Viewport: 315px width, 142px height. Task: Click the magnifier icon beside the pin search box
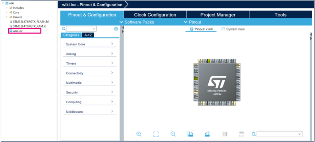click(x=254, y=134)
